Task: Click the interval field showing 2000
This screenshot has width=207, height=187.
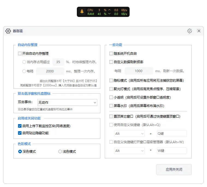Action: tap(50, 71)
